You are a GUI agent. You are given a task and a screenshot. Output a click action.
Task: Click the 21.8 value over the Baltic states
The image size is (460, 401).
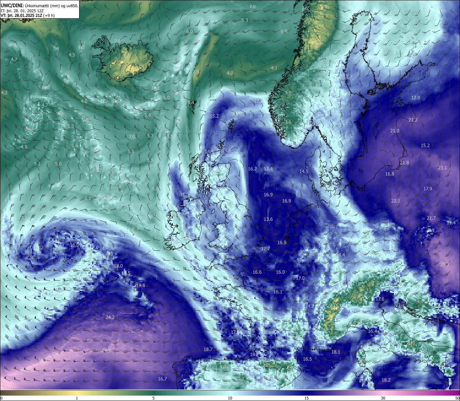click(x=404, y=163)
